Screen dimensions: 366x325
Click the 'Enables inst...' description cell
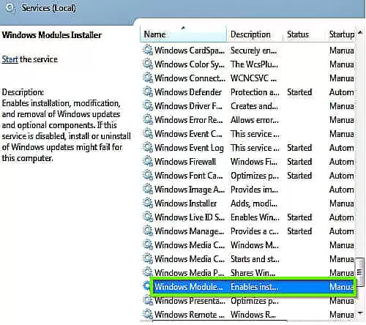[255, 287]
